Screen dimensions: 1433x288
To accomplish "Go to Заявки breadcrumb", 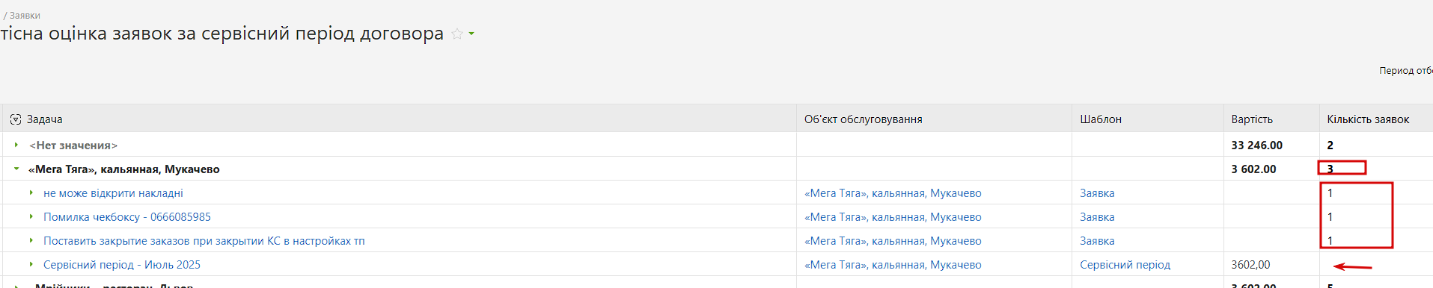I will click(x=25, y=16).
